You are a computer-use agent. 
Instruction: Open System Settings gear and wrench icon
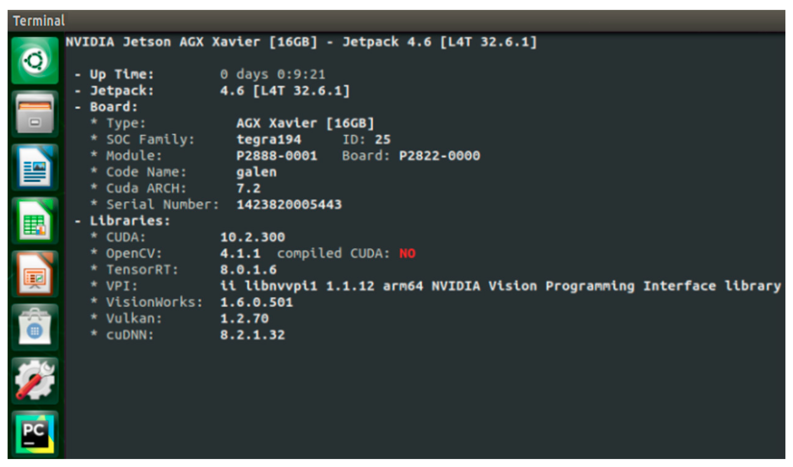click(35, 380)
